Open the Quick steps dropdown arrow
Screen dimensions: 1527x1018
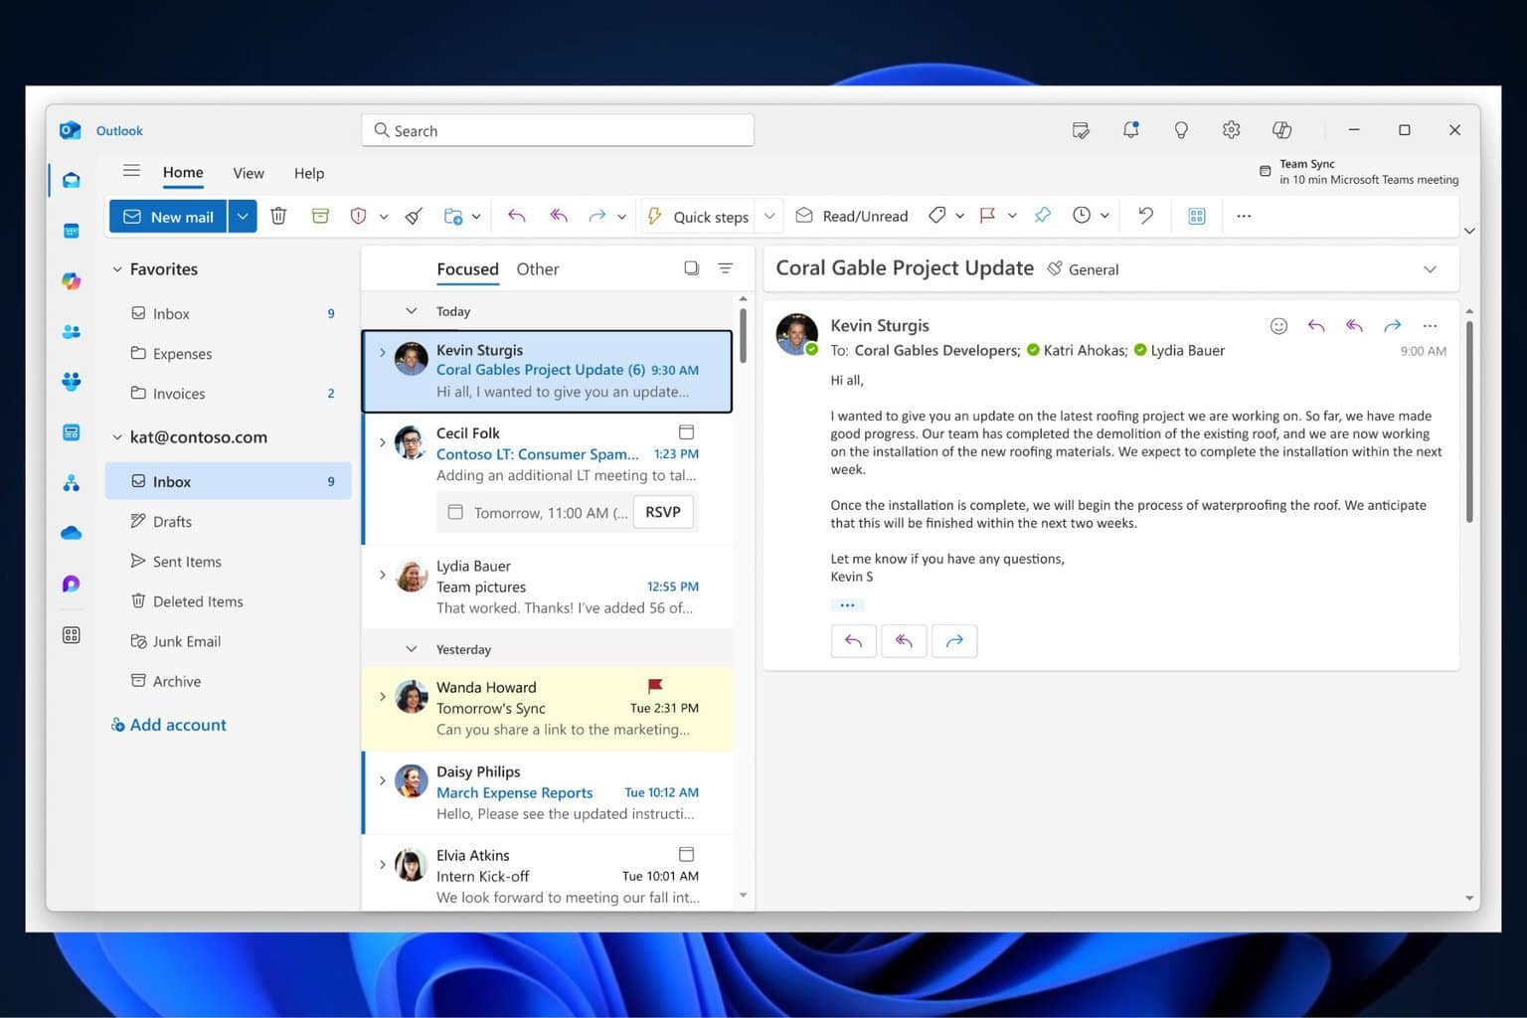[x=769, y=216]
